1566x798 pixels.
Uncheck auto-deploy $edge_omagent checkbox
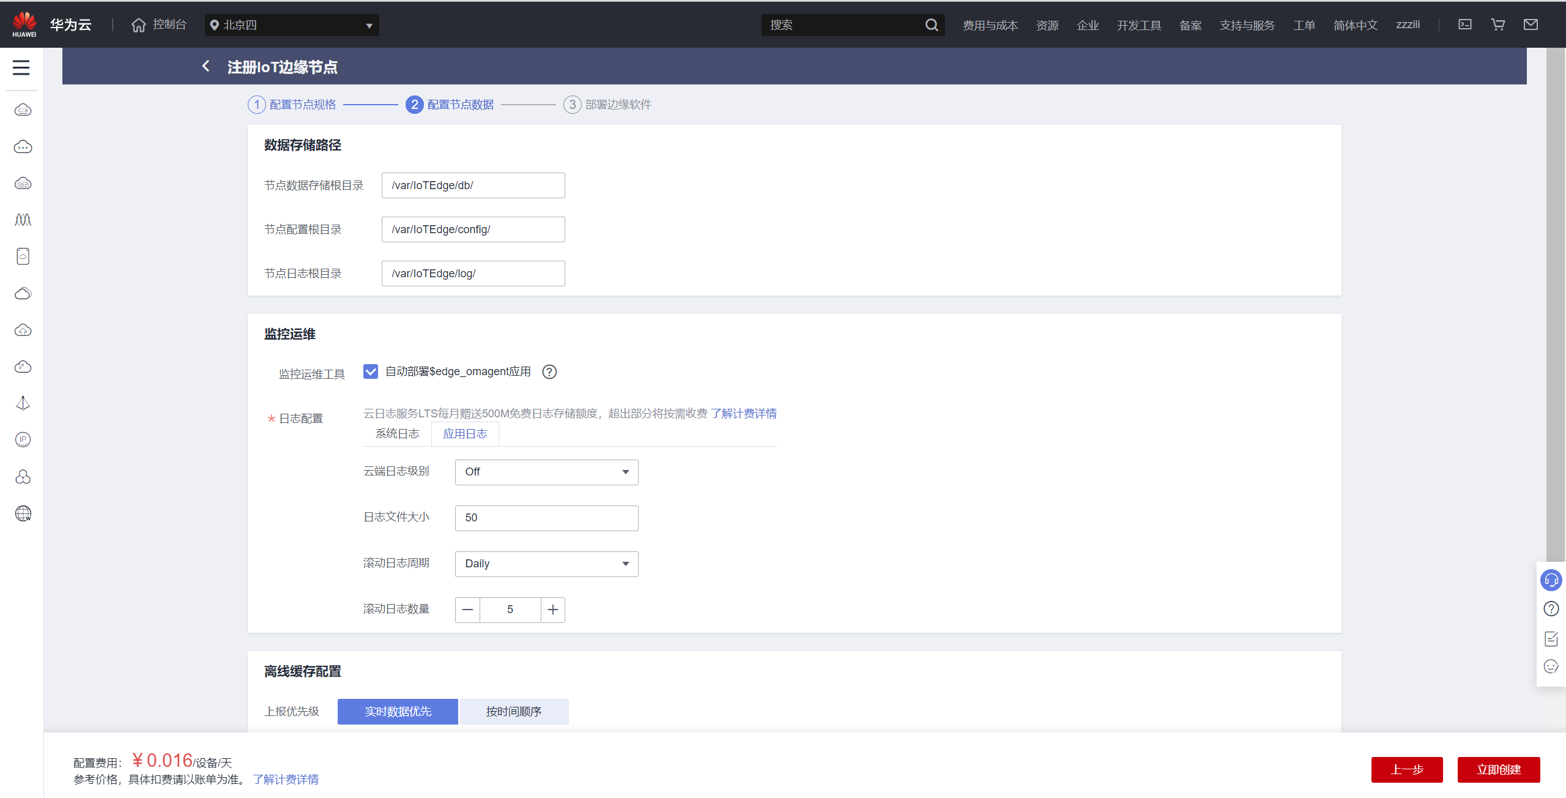tap(371, 371)
